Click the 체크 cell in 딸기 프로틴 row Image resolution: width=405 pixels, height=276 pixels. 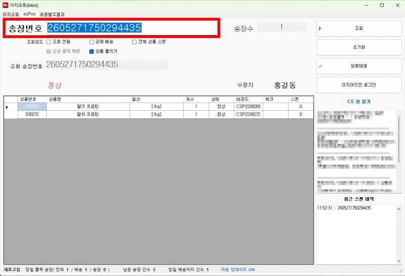275,107
